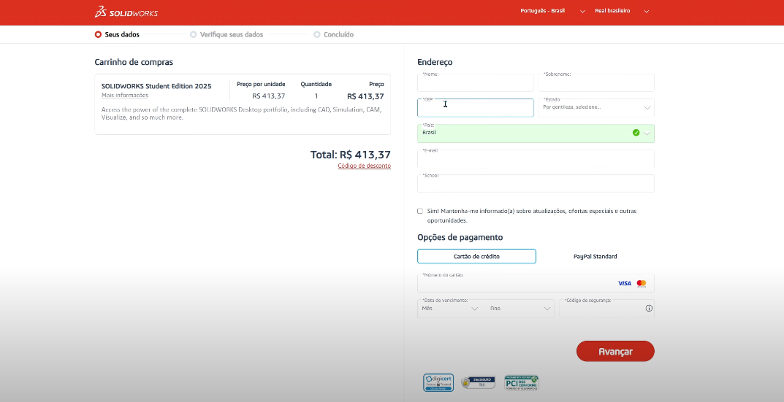Click the E-mail input field
Viewport: 784px width, 402px height.
(x=536, y=160)
